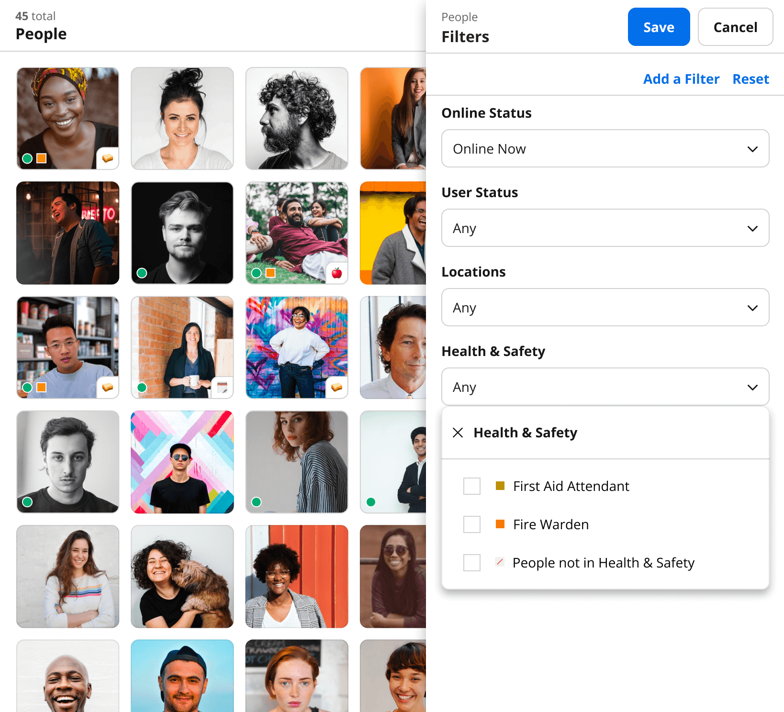Click the sandwich badge on first profile photo
Viewport: 784px width, 712px height.
(108, 158)
